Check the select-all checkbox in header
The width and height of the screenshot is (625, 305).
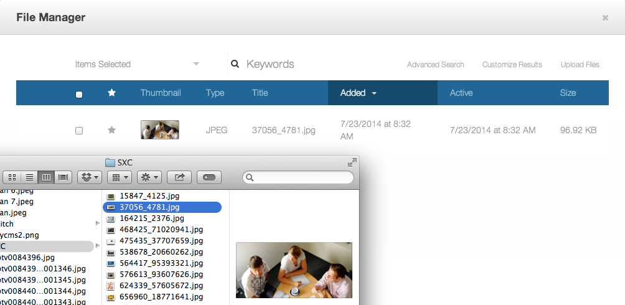pos(79,94)
